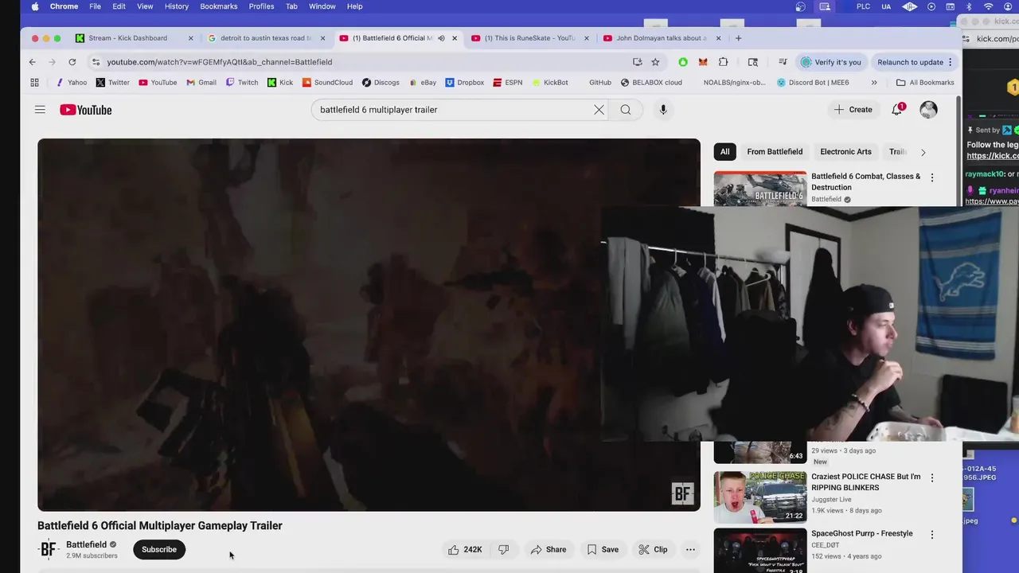Mute the Battlefield tab audio icon
1019x573 pixels.
pos(441,38)
